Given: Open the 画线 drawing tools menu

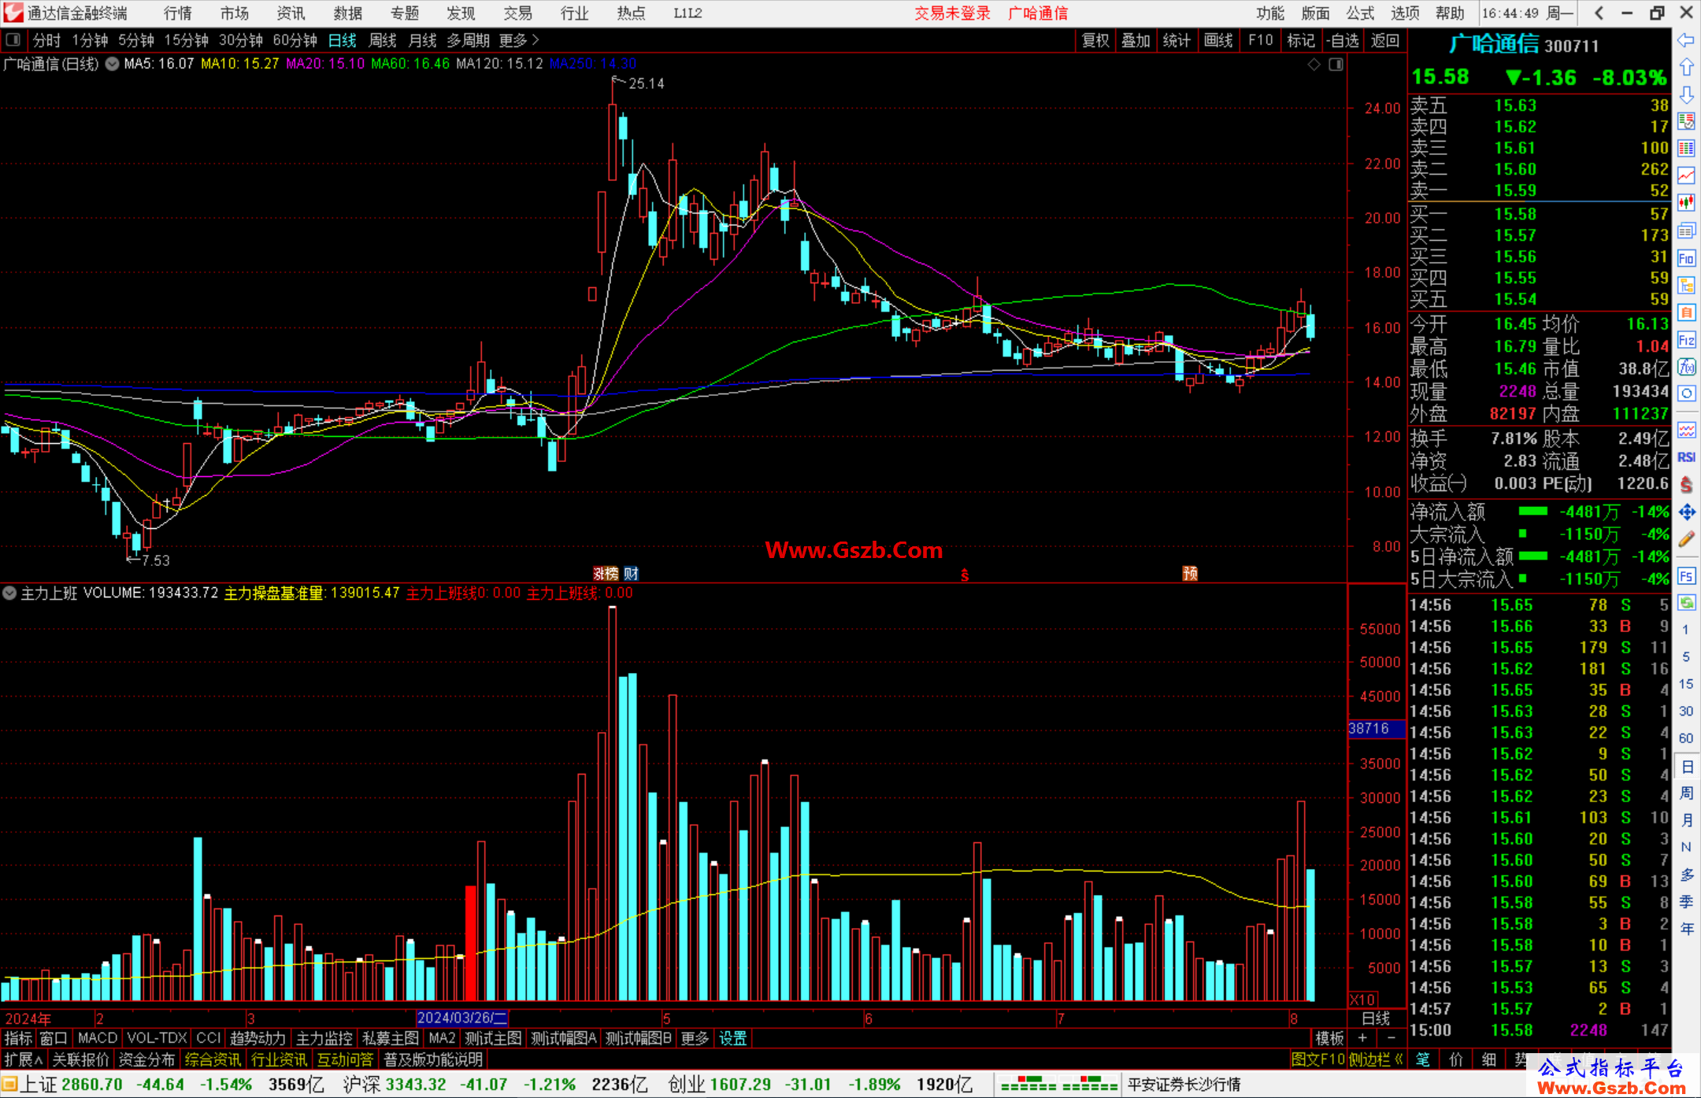Looking at the screenshot, I should coord(1218,40).
